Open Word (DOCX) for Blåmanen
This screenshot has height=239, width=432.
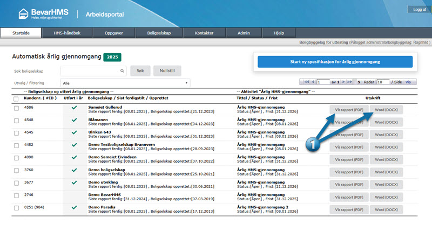386,122
